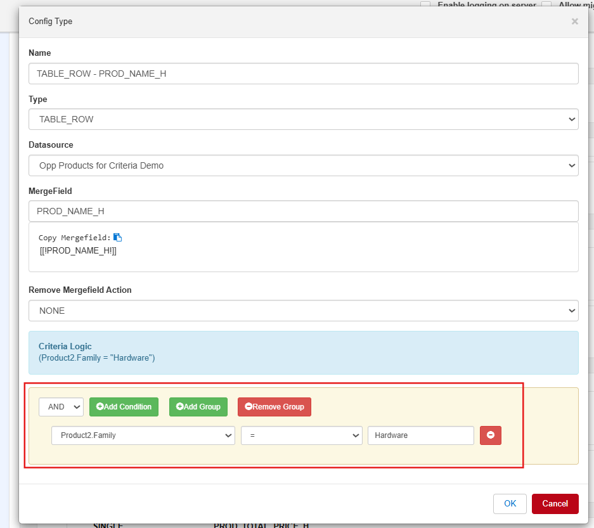The height and width of the screenshot is (528, 594).
Task: Change the AND logic operator dropdown
Action: (x=61, y=407)
